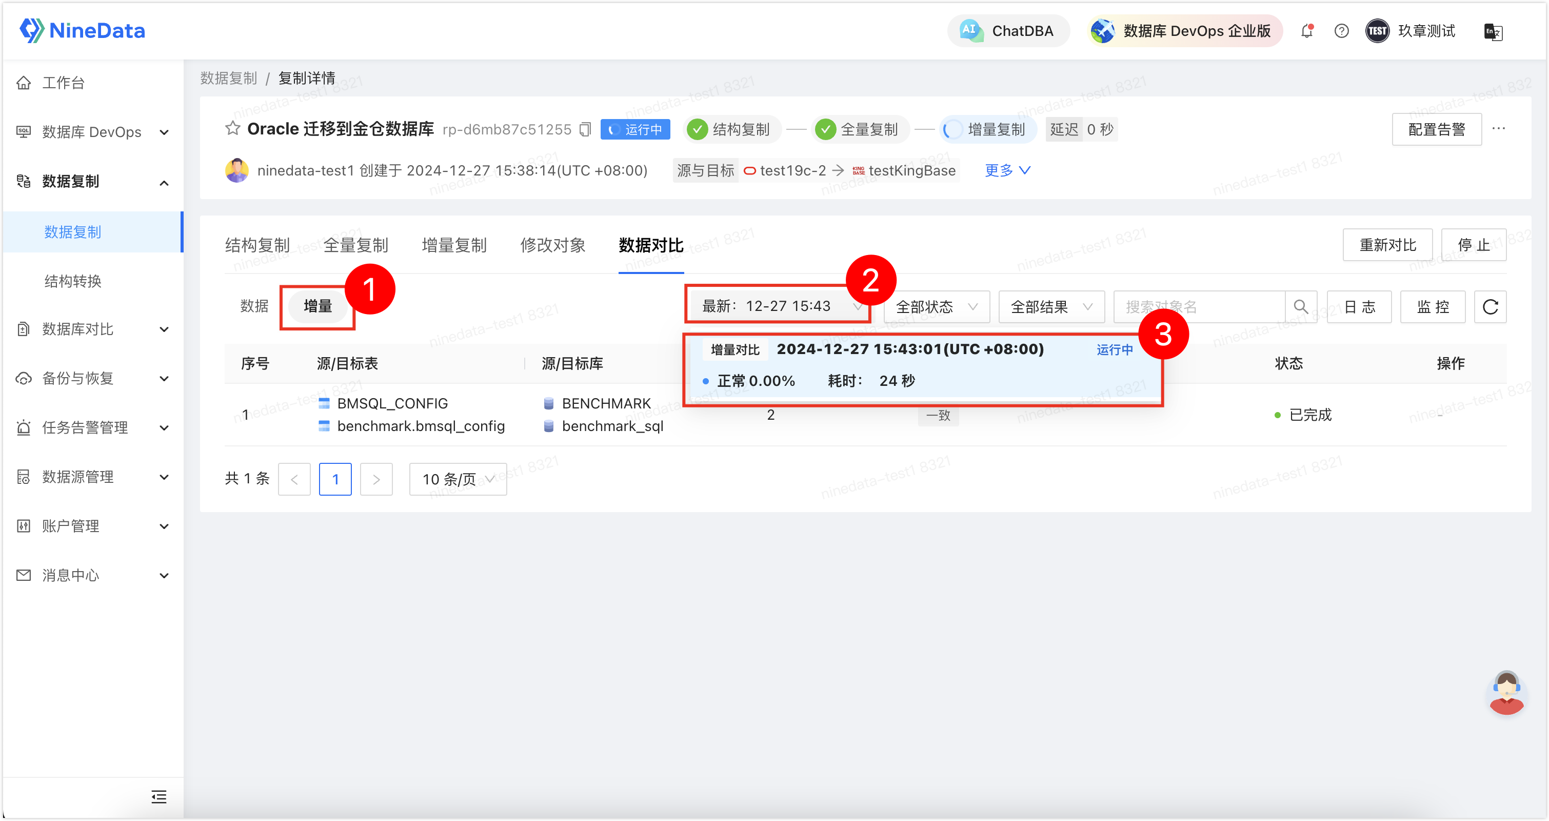Image resolution: width=1549 pixels, height=821 pixels.
Task: Go to previous page arrow
Action: point(294,479)
